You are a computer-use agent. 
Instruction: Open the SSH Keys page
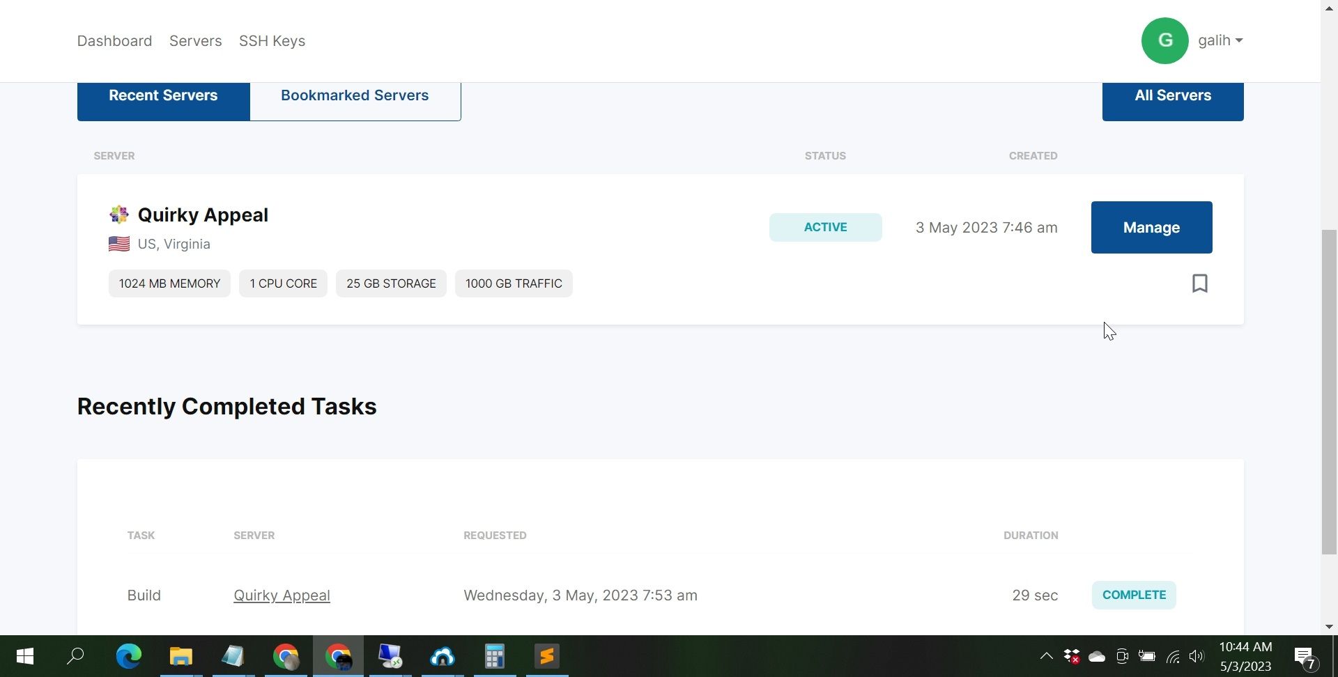272,41
